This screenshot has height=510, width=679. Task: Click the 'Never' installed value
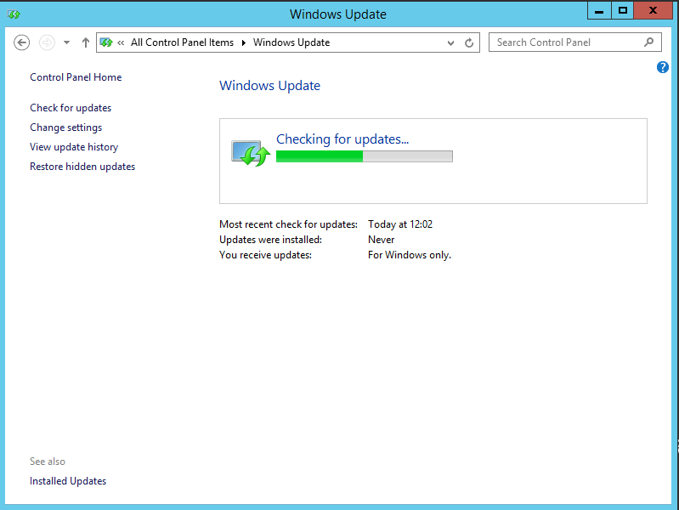pos(381,240)
